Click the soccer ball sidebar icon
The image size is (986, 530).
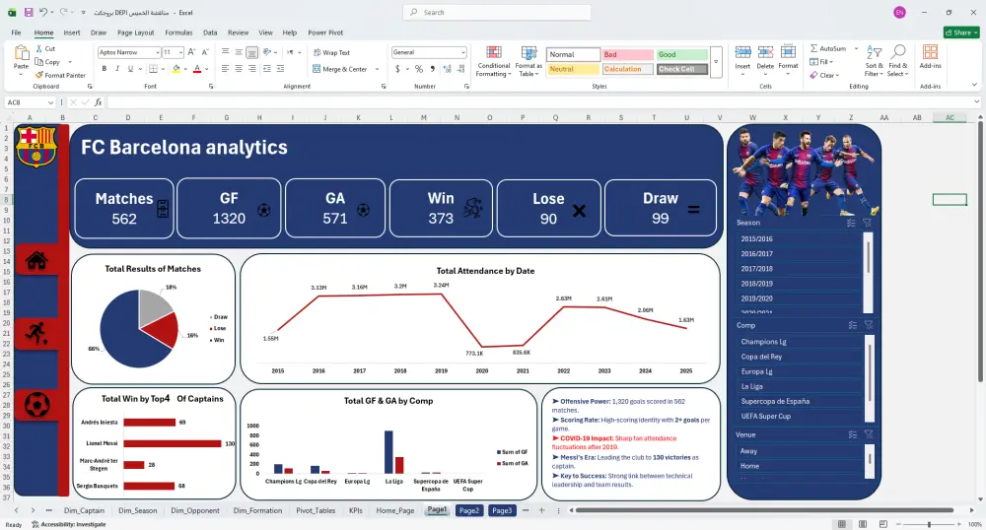(x=36, y=405)
